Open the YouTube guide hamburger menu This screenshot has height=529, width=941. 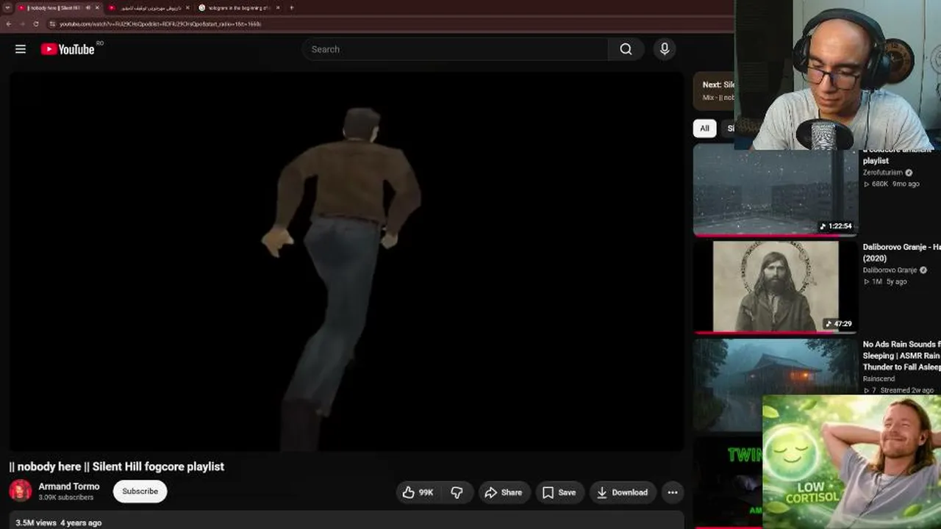pyautogui.click(x=21, y=49)
